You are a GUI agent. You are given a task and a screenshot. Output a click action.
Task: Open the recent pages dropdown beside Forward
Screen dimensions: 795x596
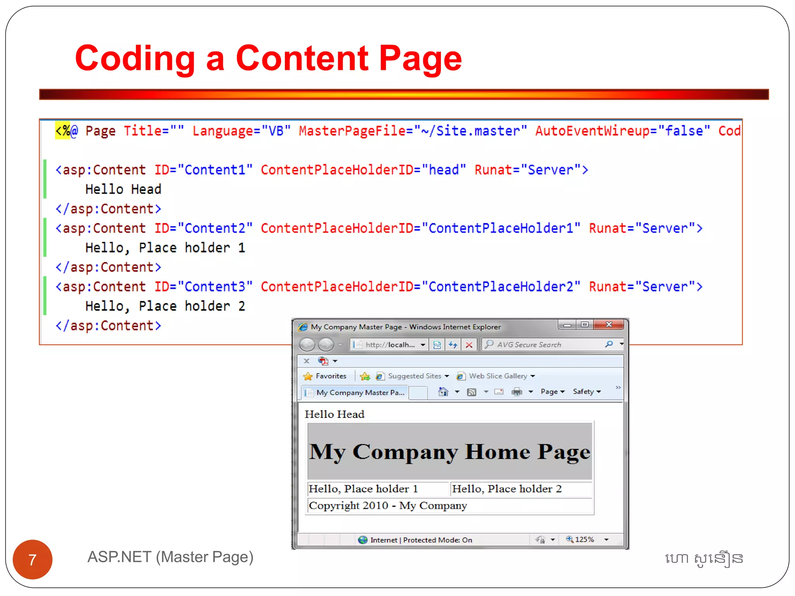(x=340, y=345)
